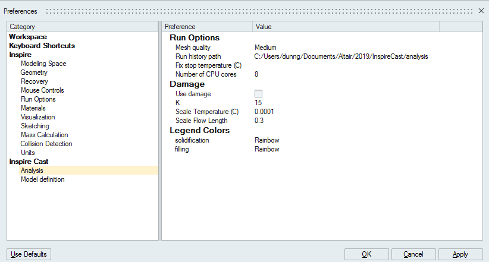Screen dimensions: 489x262
Task: Edit the K value 15
Action: point(258,103)
